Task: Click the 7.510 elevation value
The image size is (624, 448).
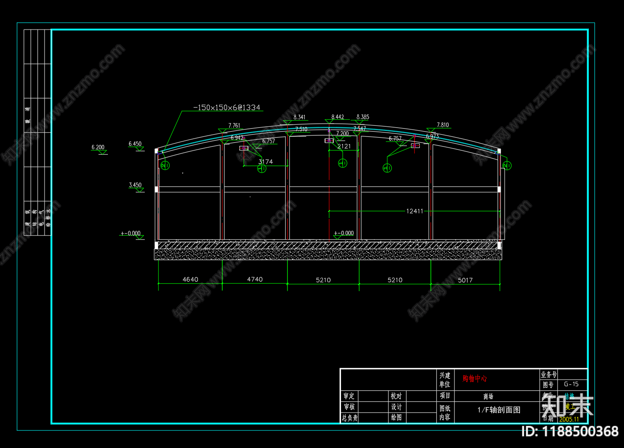Action: coord(301,129)
